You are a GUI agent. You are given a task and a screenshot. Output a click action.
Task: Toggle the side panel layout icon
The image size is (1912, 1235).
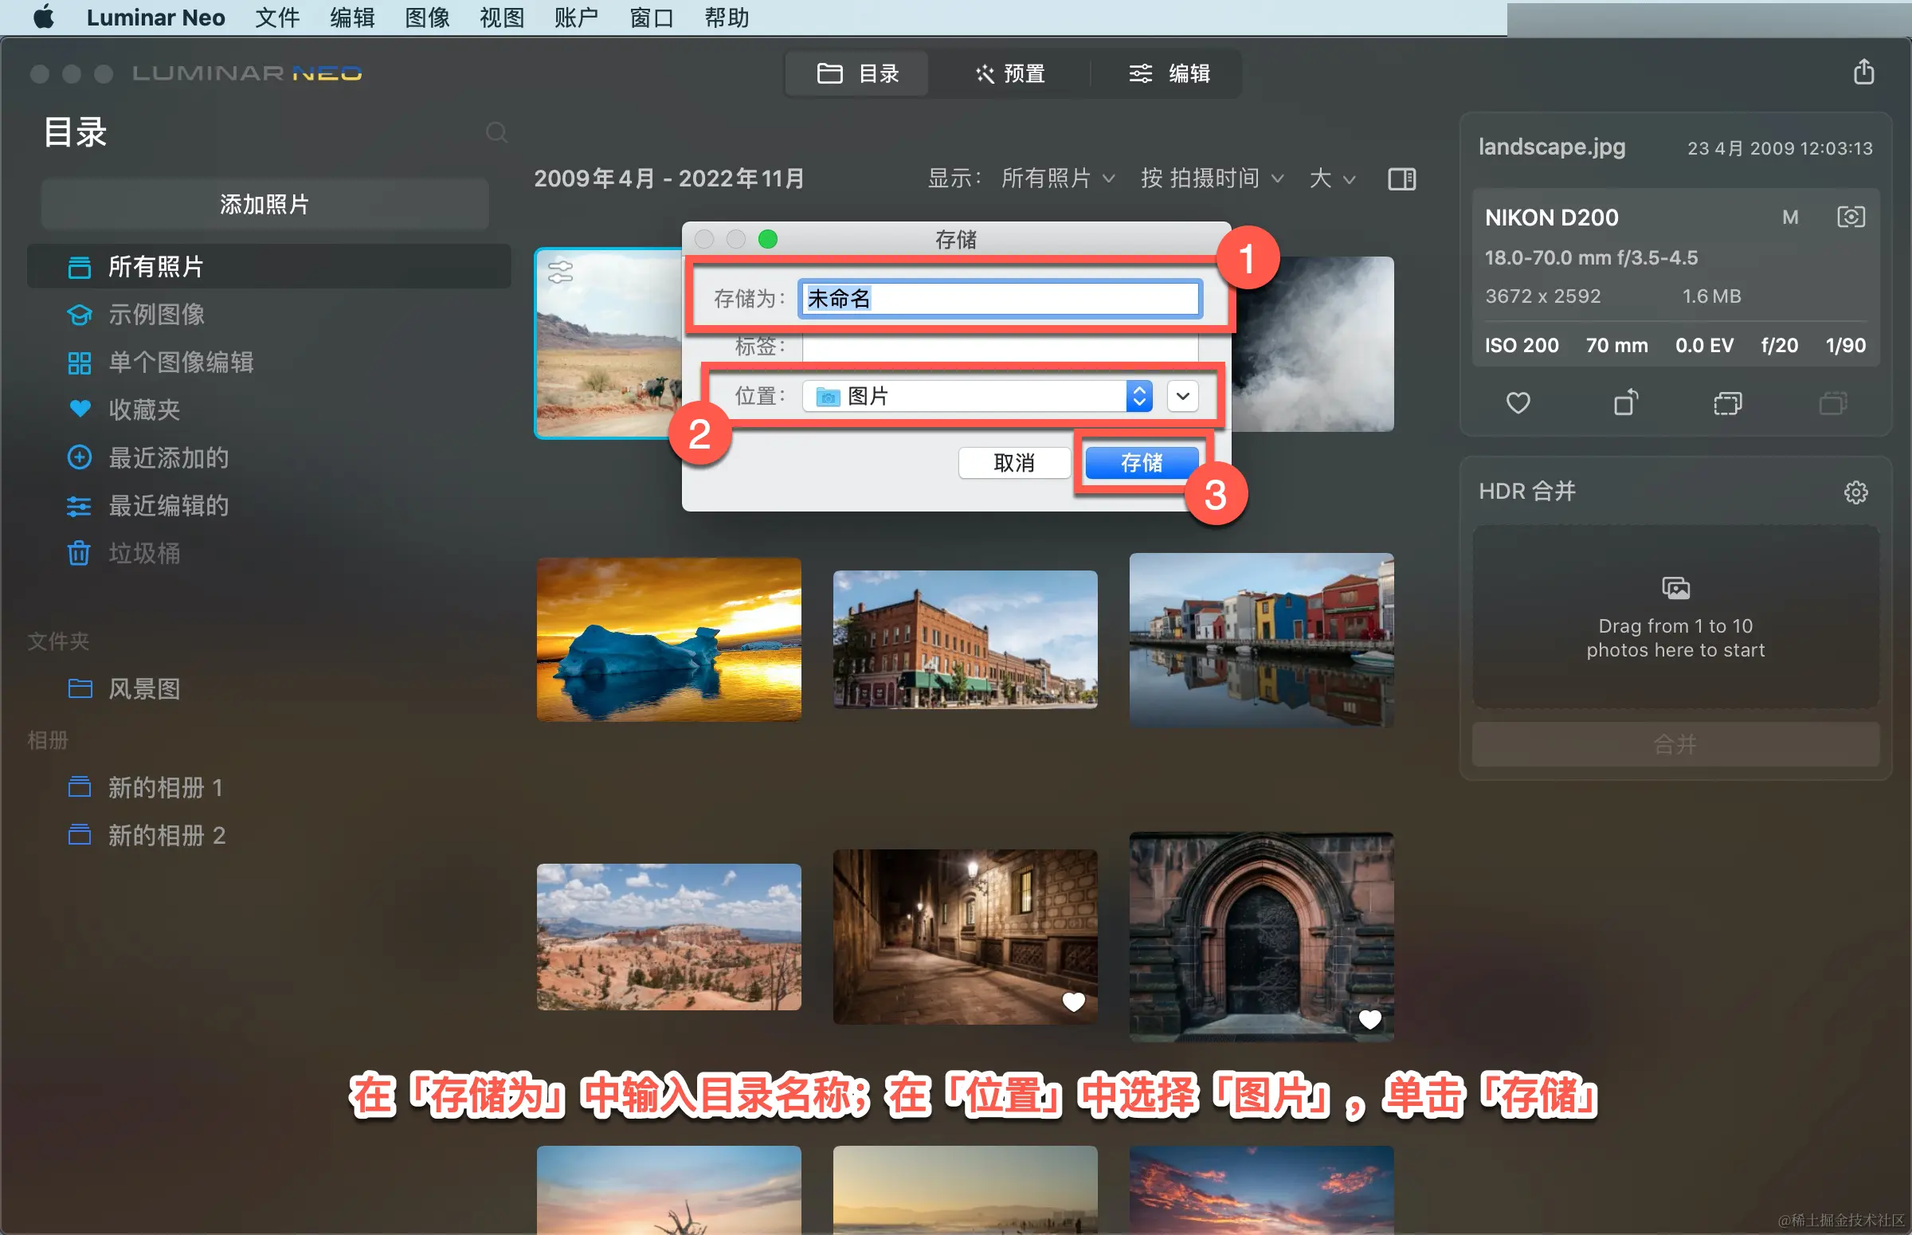click(1401, 178)
